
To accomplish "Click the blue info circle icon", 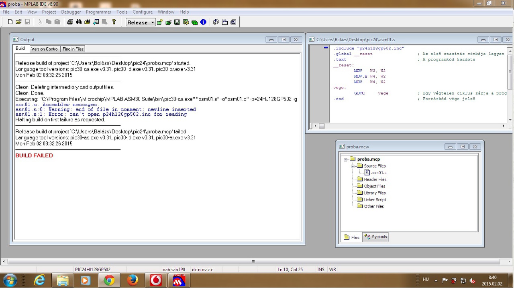I will tap(203, 22).
